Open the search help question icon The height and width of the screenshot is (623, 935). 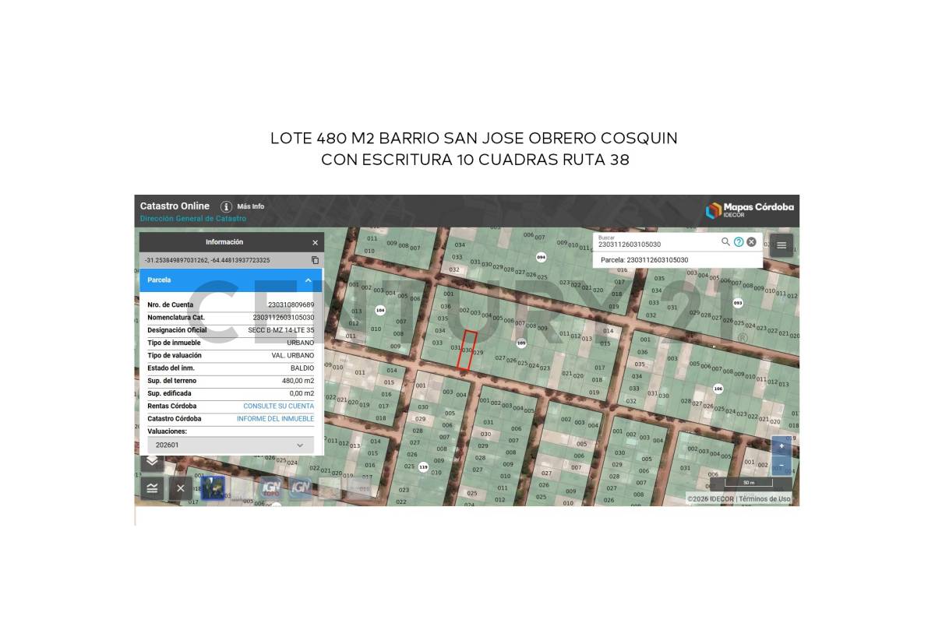coord(739,242)
